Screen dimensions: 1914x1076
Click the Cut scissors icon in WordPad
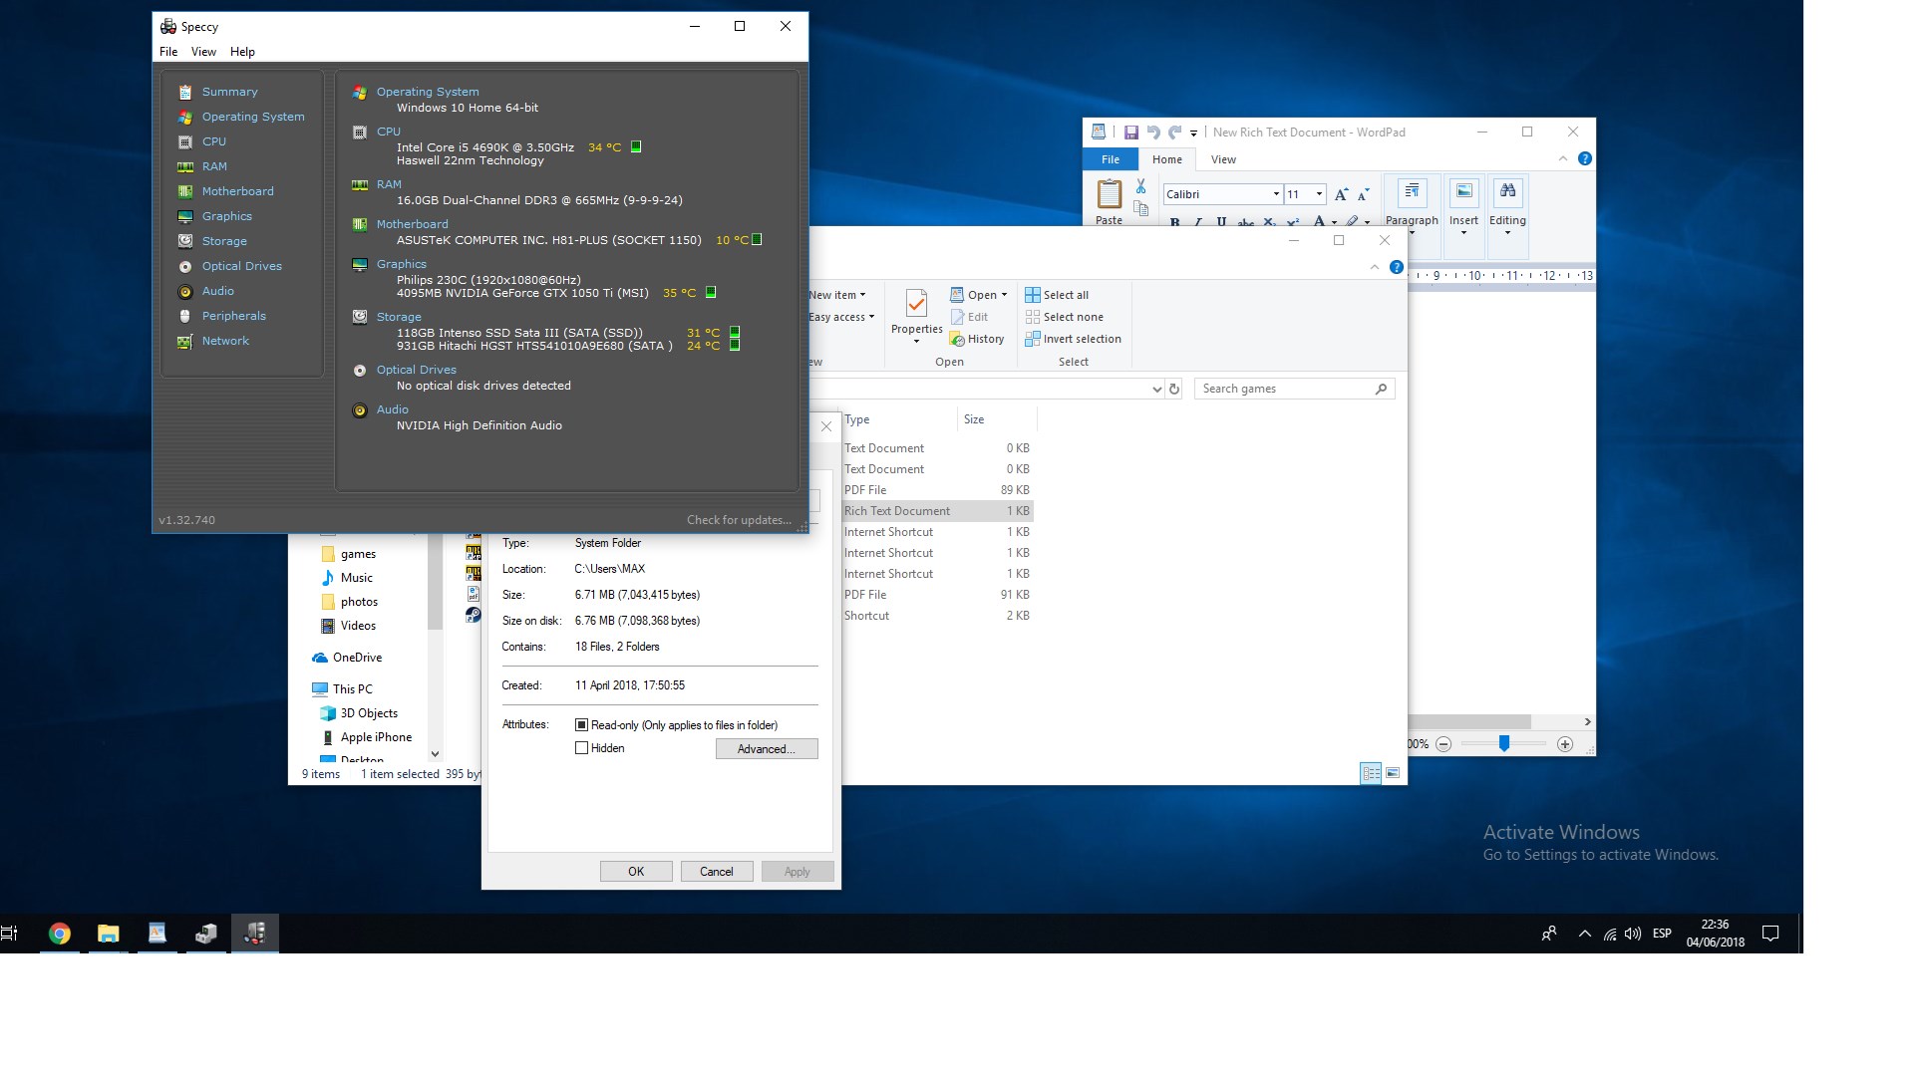tap(1140, 186)
